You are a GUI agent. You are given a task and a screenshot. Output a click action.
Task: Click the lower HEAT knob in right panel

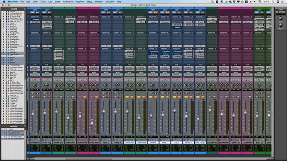(280, 25)
